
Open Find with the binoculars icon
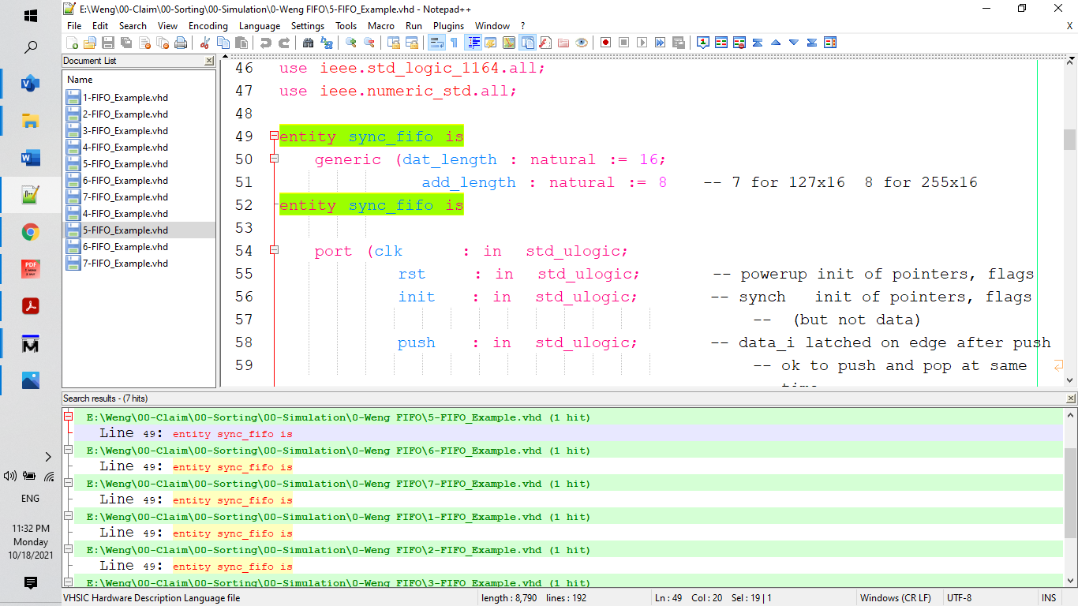point(308,43)
